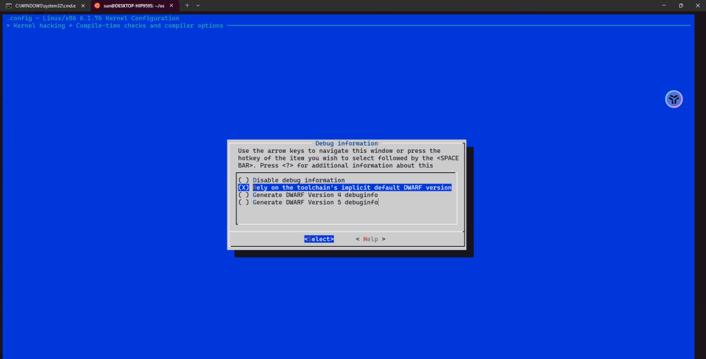Open a new terminal tab with plus
Screen dimensions: 706x359
(x=187, y=6)
